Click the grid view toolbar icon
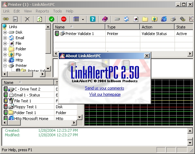The image size is (195, 154). 76,19
